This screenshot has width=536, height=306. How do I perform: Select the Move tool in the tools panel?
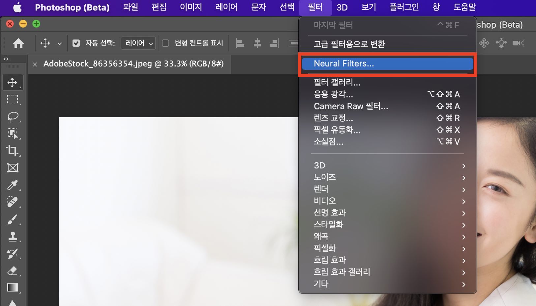click(13, 82)
